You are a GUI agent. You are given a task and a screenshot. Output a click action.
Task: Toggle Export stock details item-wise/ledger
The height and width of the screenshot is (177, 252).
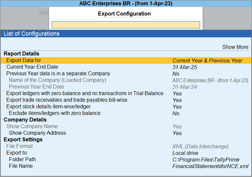[126, 107]
